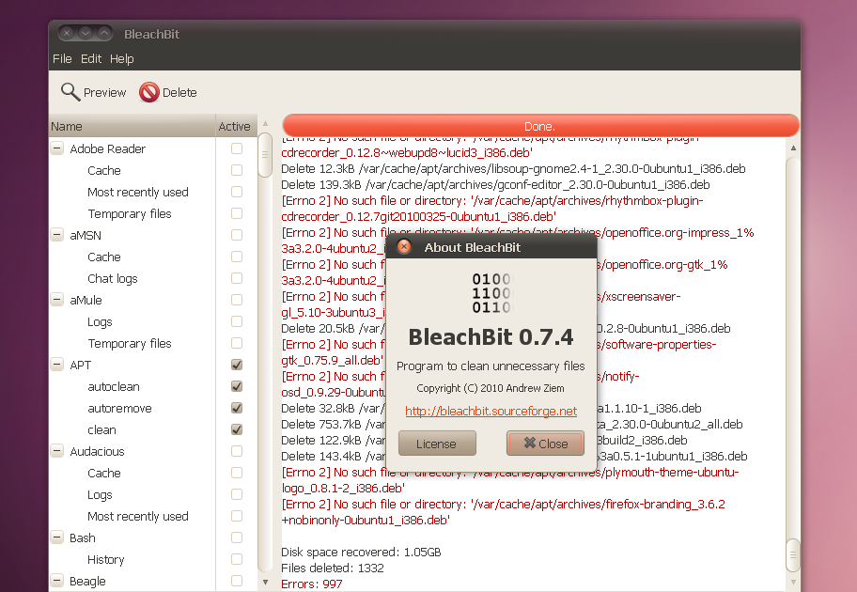Open the bleachbit.sourceforge.net link
This screenshot has height=592, width=857.
(x=491, y=411)
